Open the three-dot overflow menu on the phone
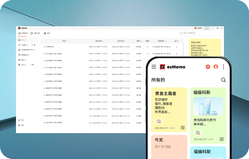The height and width of the screenshot is (159, 249). pos(223,67)
